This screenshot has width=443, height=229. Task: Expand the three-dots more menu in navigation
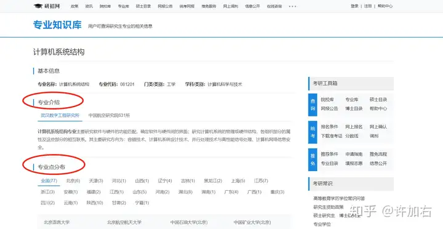tap(292, 6)
